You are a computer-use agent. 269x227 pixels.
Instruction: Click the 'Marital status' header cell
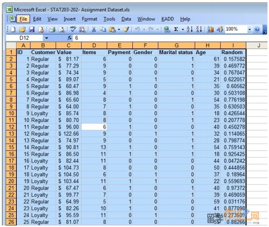tap(176, 52)
